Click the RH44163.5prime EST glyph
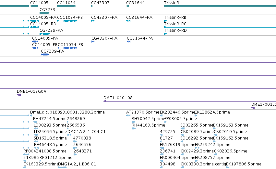 coord(134,128)
